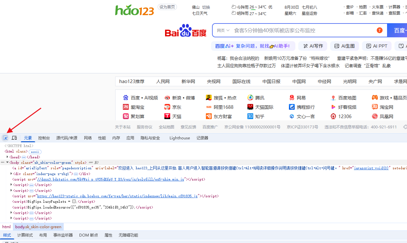Switch to the DOM 断点 sub-tab
Viewport: 407px width, 243px height.
88,235
